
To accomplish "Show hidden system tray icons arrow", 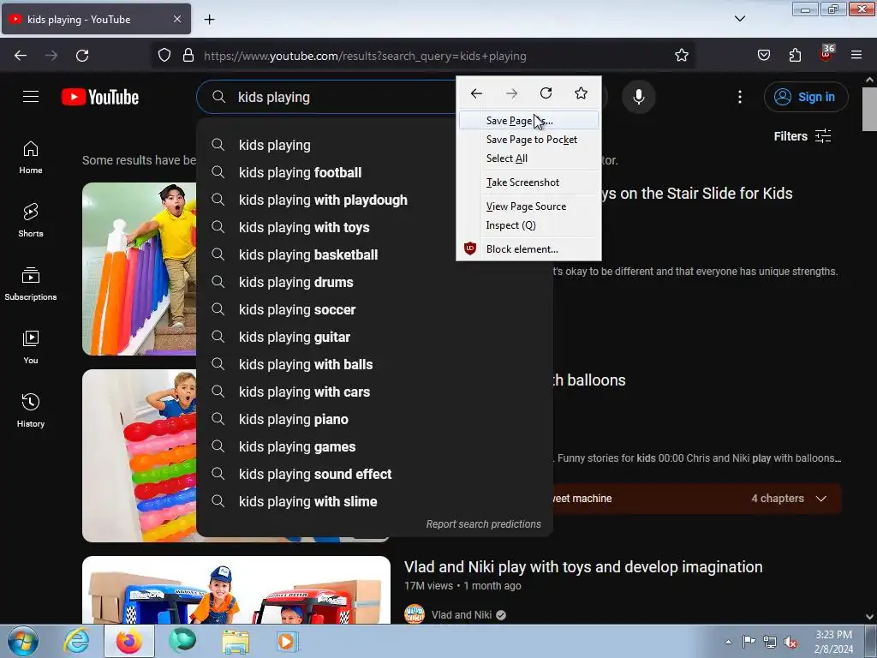I will (x=728, y=643).
